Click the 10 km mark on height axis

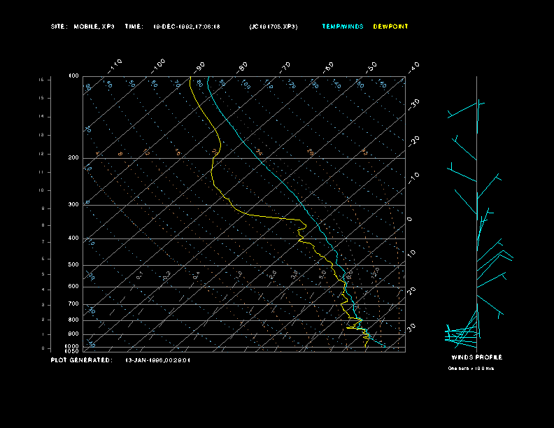[x=41, y=190]
